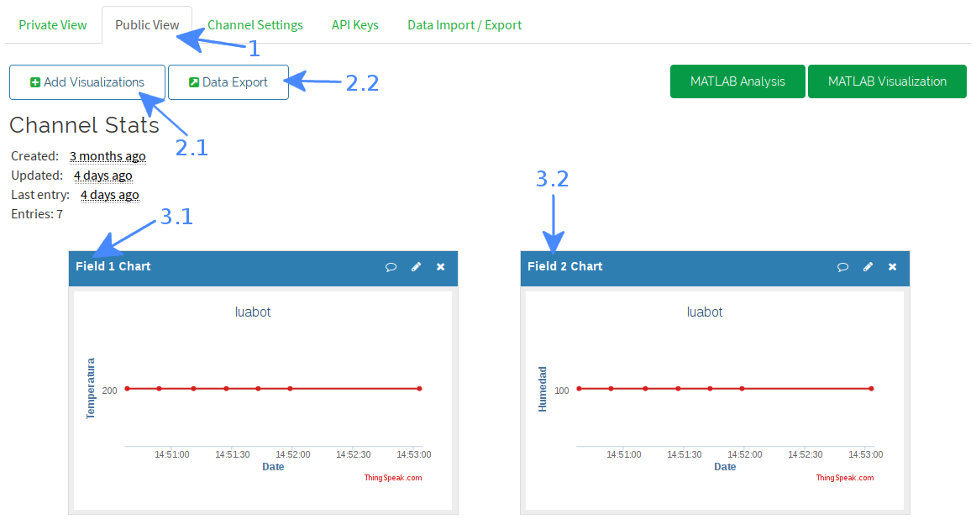Launch MATLAB Analysis
Image resolution: width=976 pixels, height=519 pixels.
pyautogui.click(x=737, y=81)
